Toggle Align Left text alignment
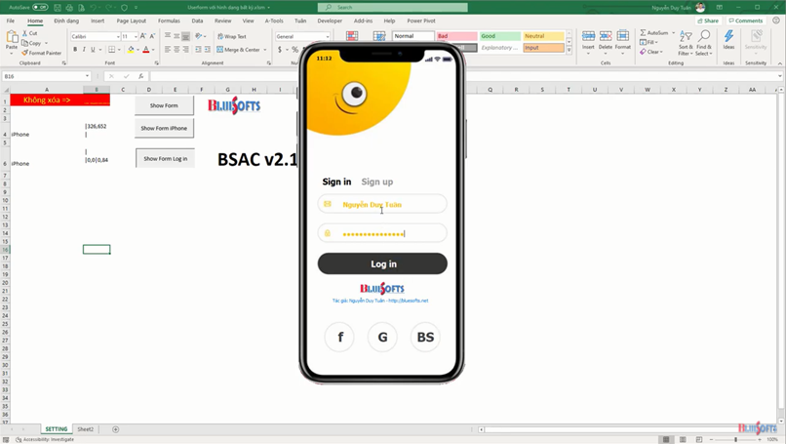786x444 pixels. click(168, 49)
